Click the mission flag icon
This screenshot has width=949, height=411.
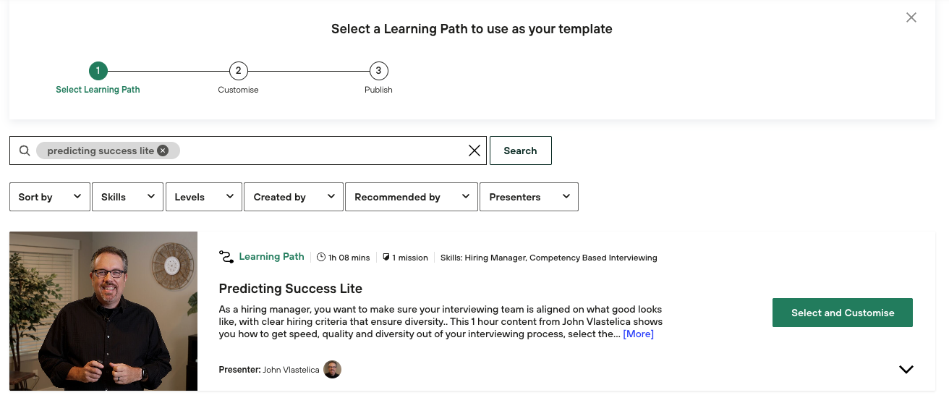[x=386, y=257]
